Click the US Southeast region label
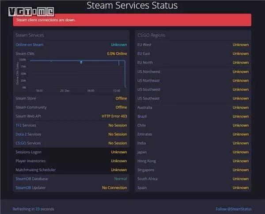 click(148, 99)
